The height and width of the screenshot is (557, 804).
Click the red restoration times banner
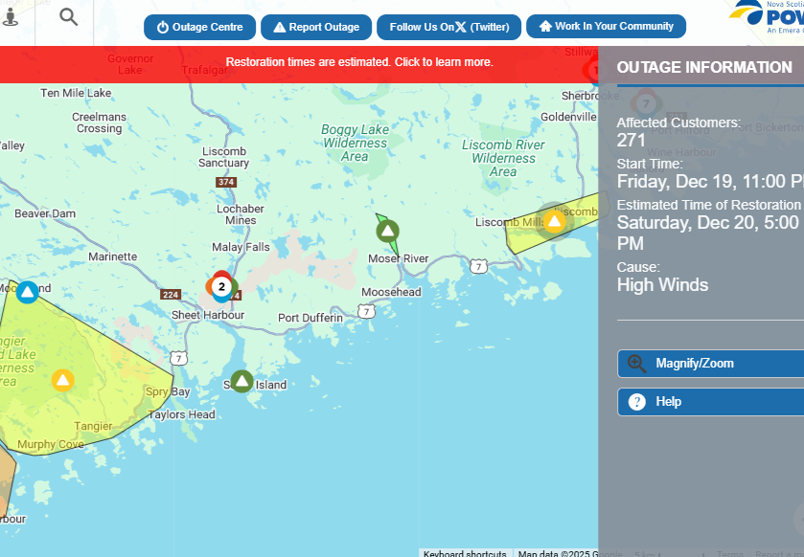pyautogui.click(x=359, y=62)
